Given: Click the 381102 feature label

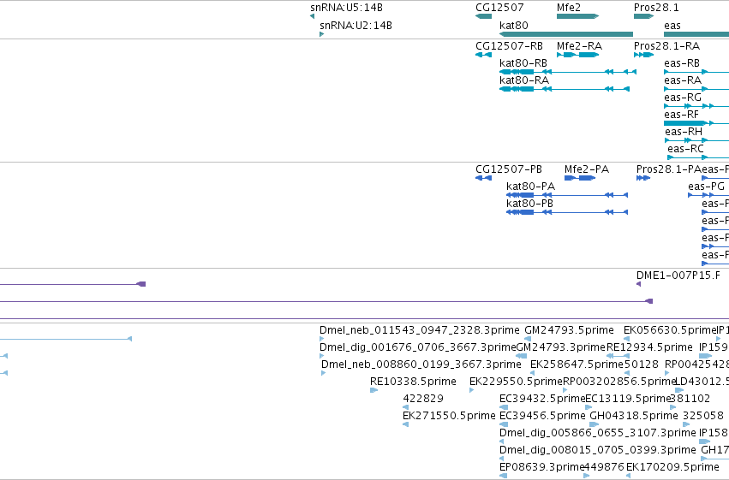Looking at the screenshot, I should click(690, 399).
